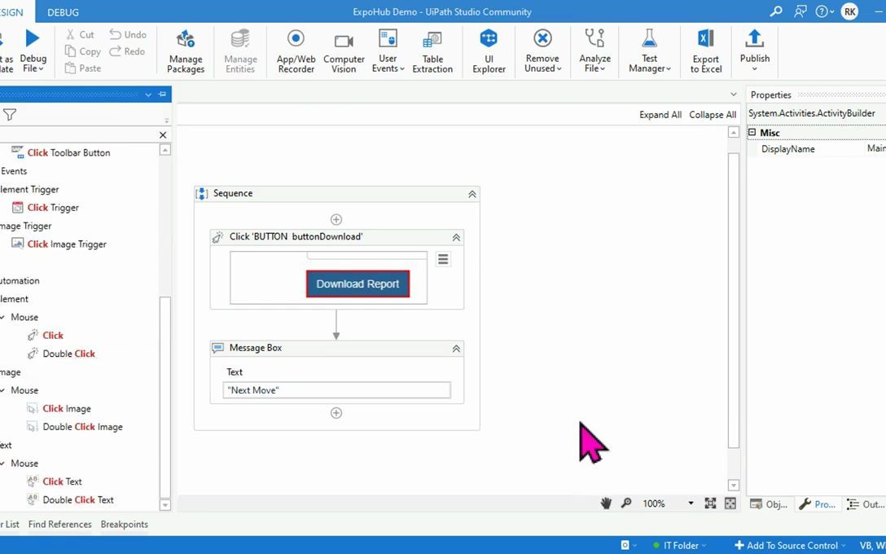Undo the last action
The width and height of the screenshot is (886, 554).
[x=128, y=34]
